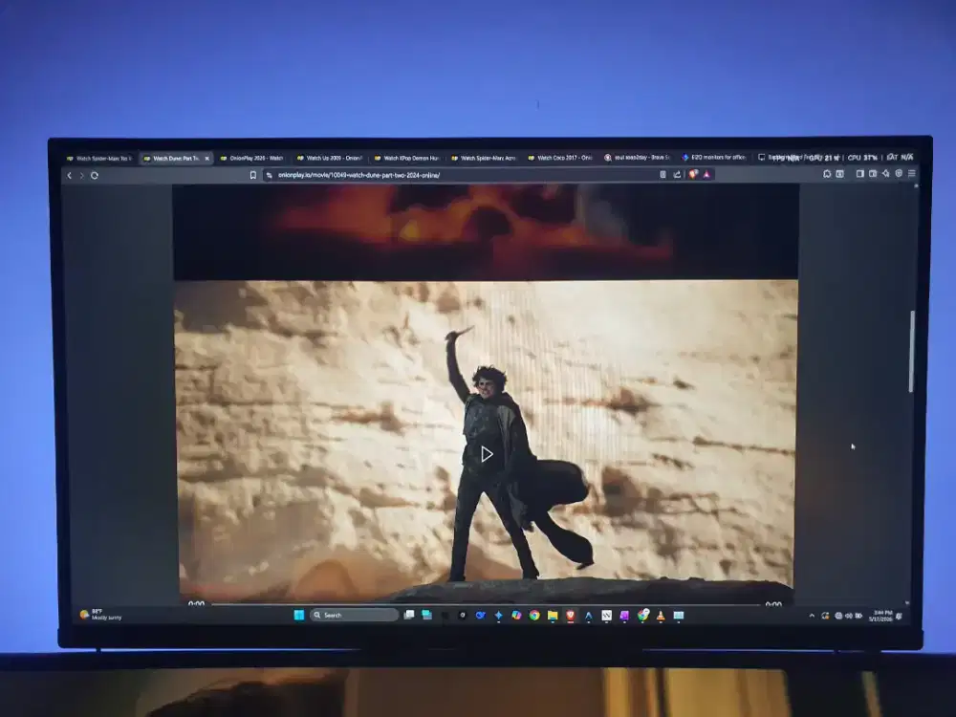Open Brave Shields lion icon

click(x=693, y=174)
